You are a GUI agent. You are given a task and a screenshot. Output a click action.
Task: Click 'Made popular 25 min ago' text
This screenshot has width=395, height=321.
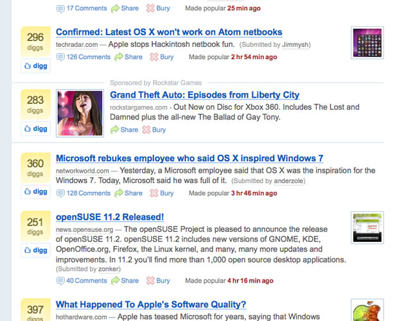pos(223,8)
